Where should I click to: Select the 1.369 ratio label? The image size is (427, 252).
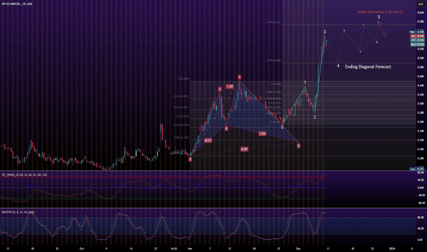coord(230,86)
